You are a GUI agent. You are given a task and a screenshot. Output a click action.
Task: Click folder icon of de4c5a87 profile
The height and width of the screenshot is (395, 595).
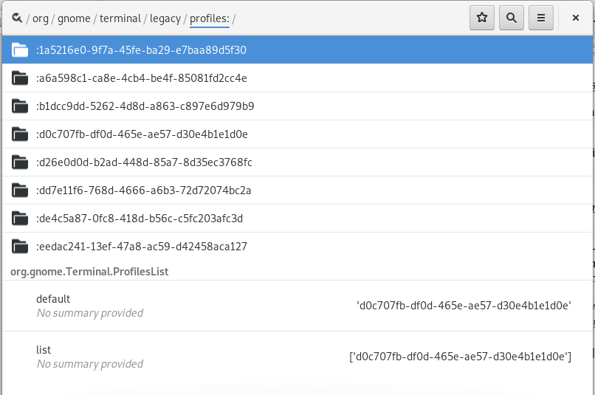pyautogui.click(x=20, y=219)
